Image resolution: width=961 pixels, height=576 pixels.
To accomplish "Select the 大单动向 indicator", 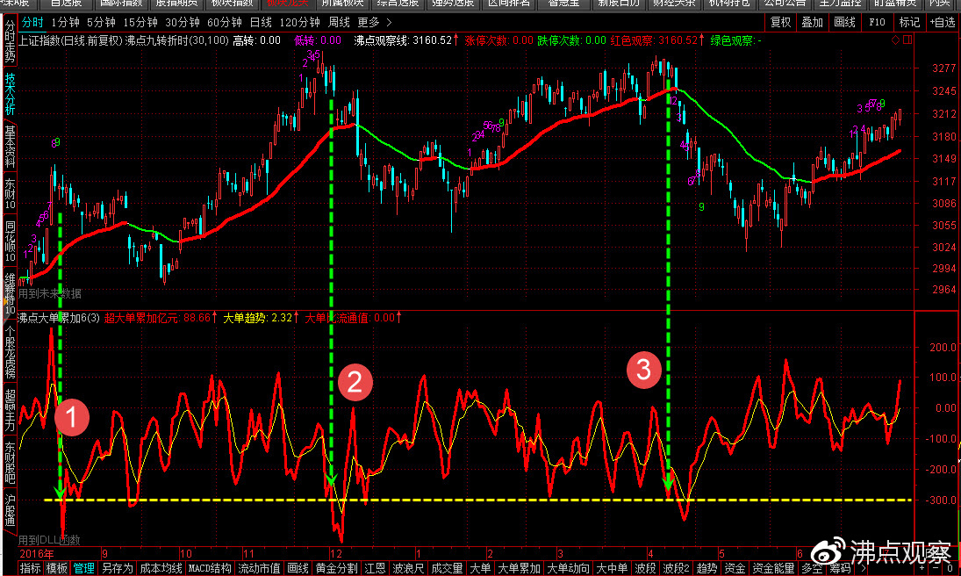I will pyautogui.click(x=568, y=569).
